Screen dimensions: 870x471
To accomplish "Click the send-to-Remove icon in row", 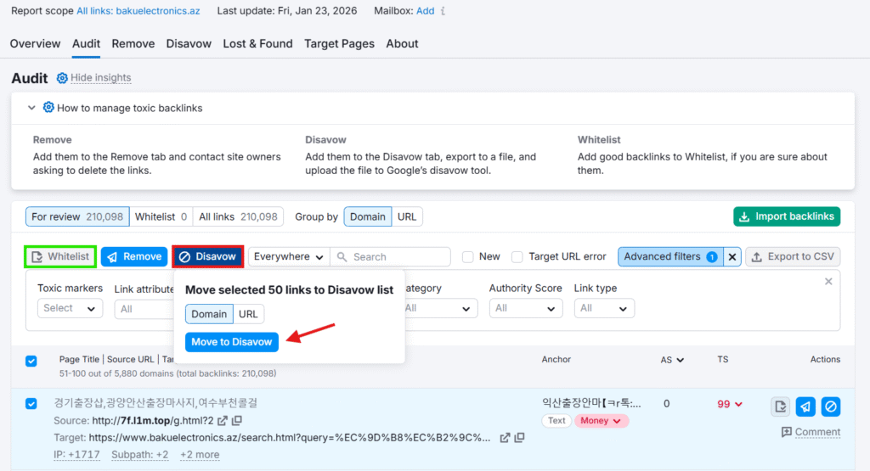I will pos(805,407).
